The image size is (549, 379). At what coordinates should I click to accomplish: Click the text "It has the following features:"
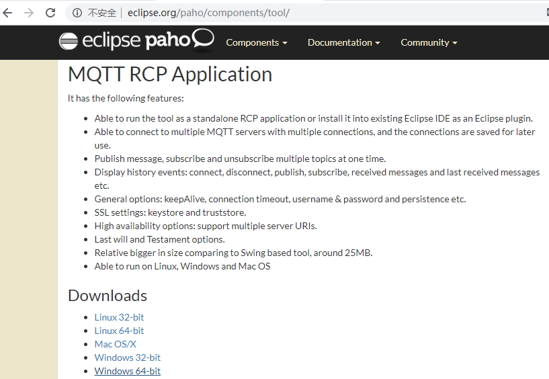pos(126,98)
